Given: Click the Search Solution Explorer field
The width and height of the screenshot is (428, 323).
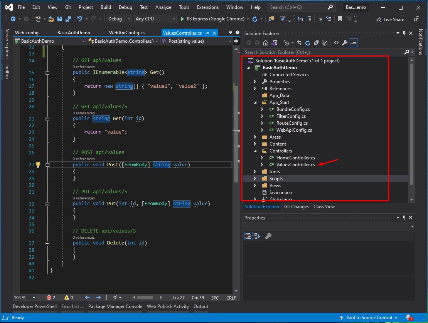Looking at the screenshot, I should coord(324,52).
